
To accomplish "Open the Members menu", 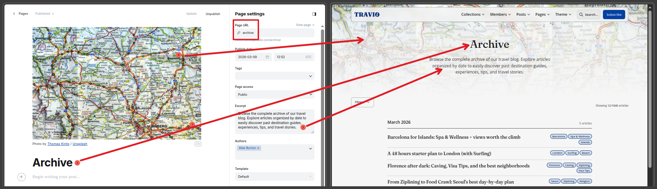I will pyautogui.click(x=500, y=15).
